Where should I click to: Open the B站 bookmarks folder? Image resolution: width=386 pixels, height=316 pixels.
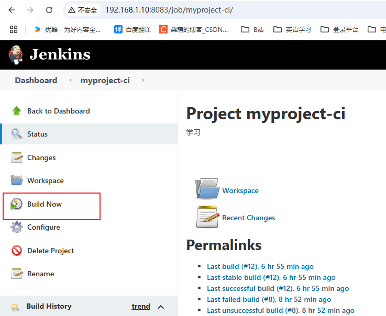252,29
